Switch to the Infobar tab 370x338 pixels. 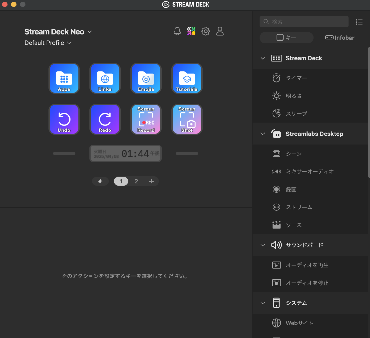pos(339,38)
